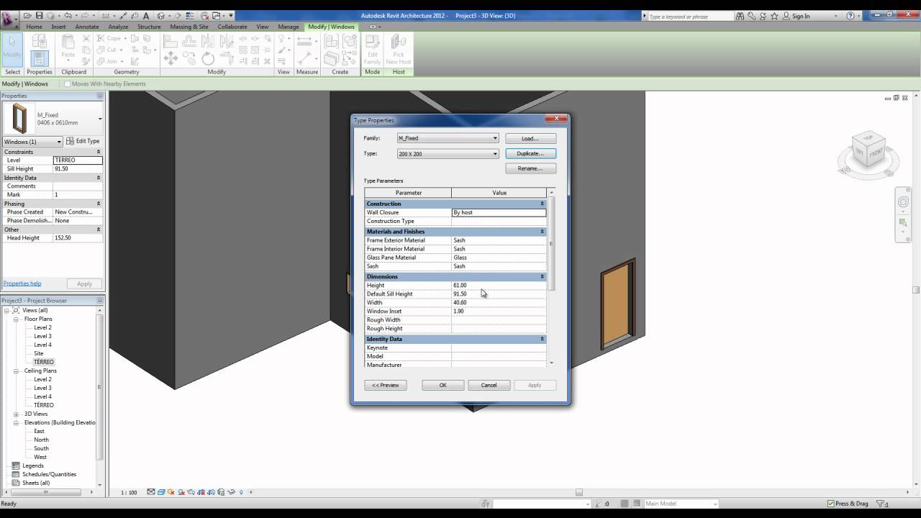Click OK in Type Properties dialog

[x=443, y=385]
